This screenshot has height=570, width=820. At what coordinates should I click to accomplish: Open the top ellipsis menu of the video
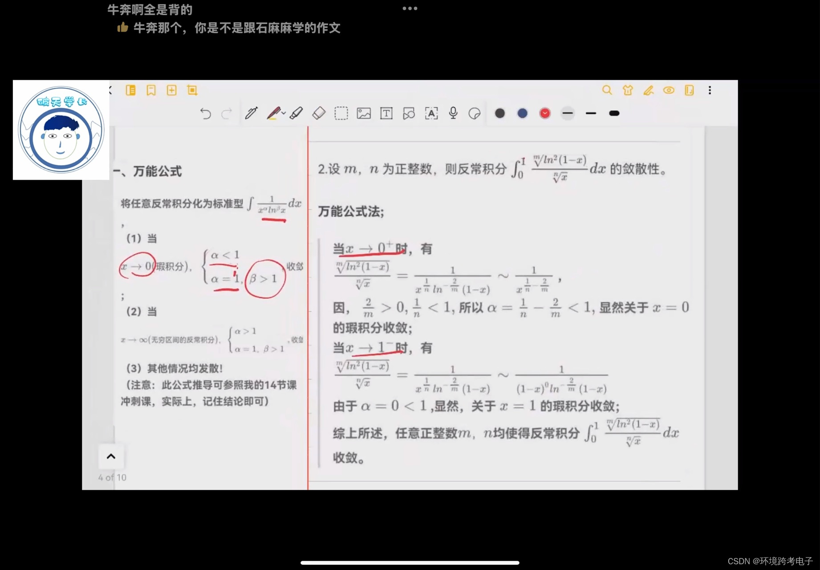[x=410, y=8]
